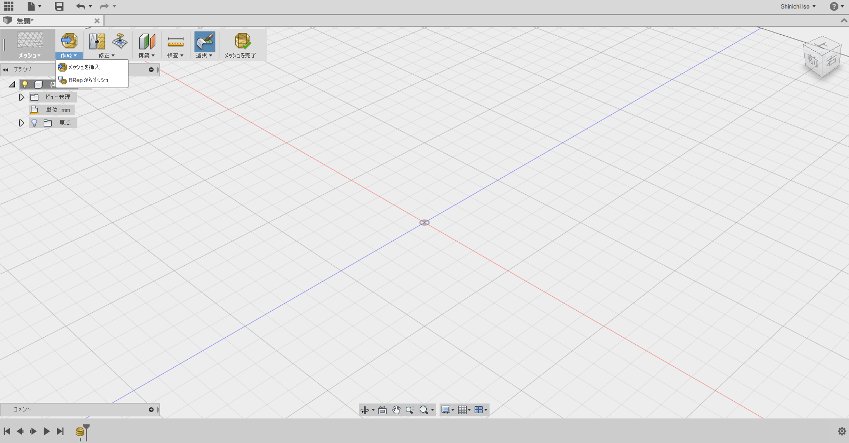Click the メッシュを完了 label
The image size is (849, 443).
(240, 56)
